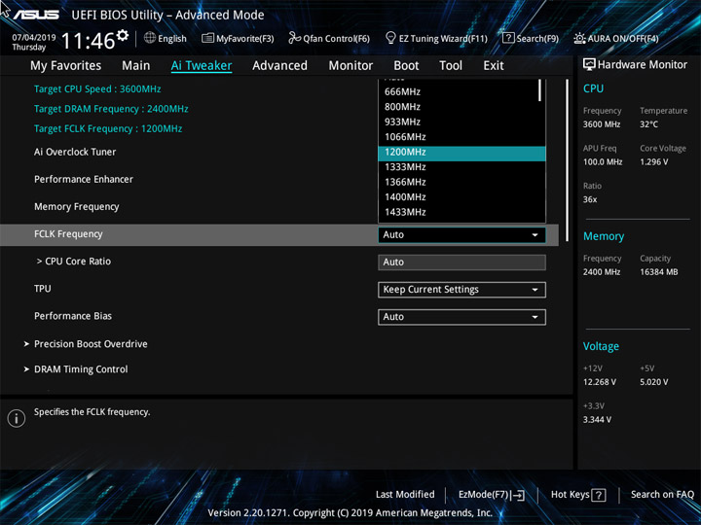Click the Core Voltage 1.296 V value

pos(653,162)
